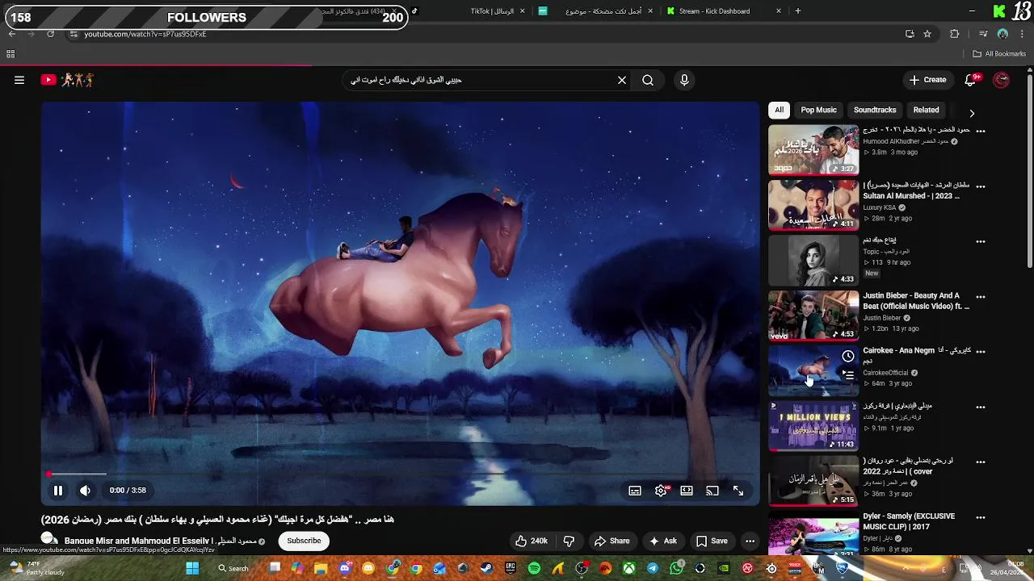Open the YouTube guide hamburger menu
The width and height of the screenshot is (1034, 581).
click(19, 80)
